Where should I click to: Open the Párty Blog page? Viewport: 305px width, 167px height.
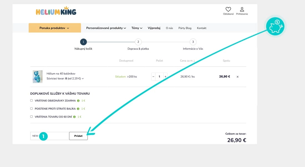pos(185,28)
